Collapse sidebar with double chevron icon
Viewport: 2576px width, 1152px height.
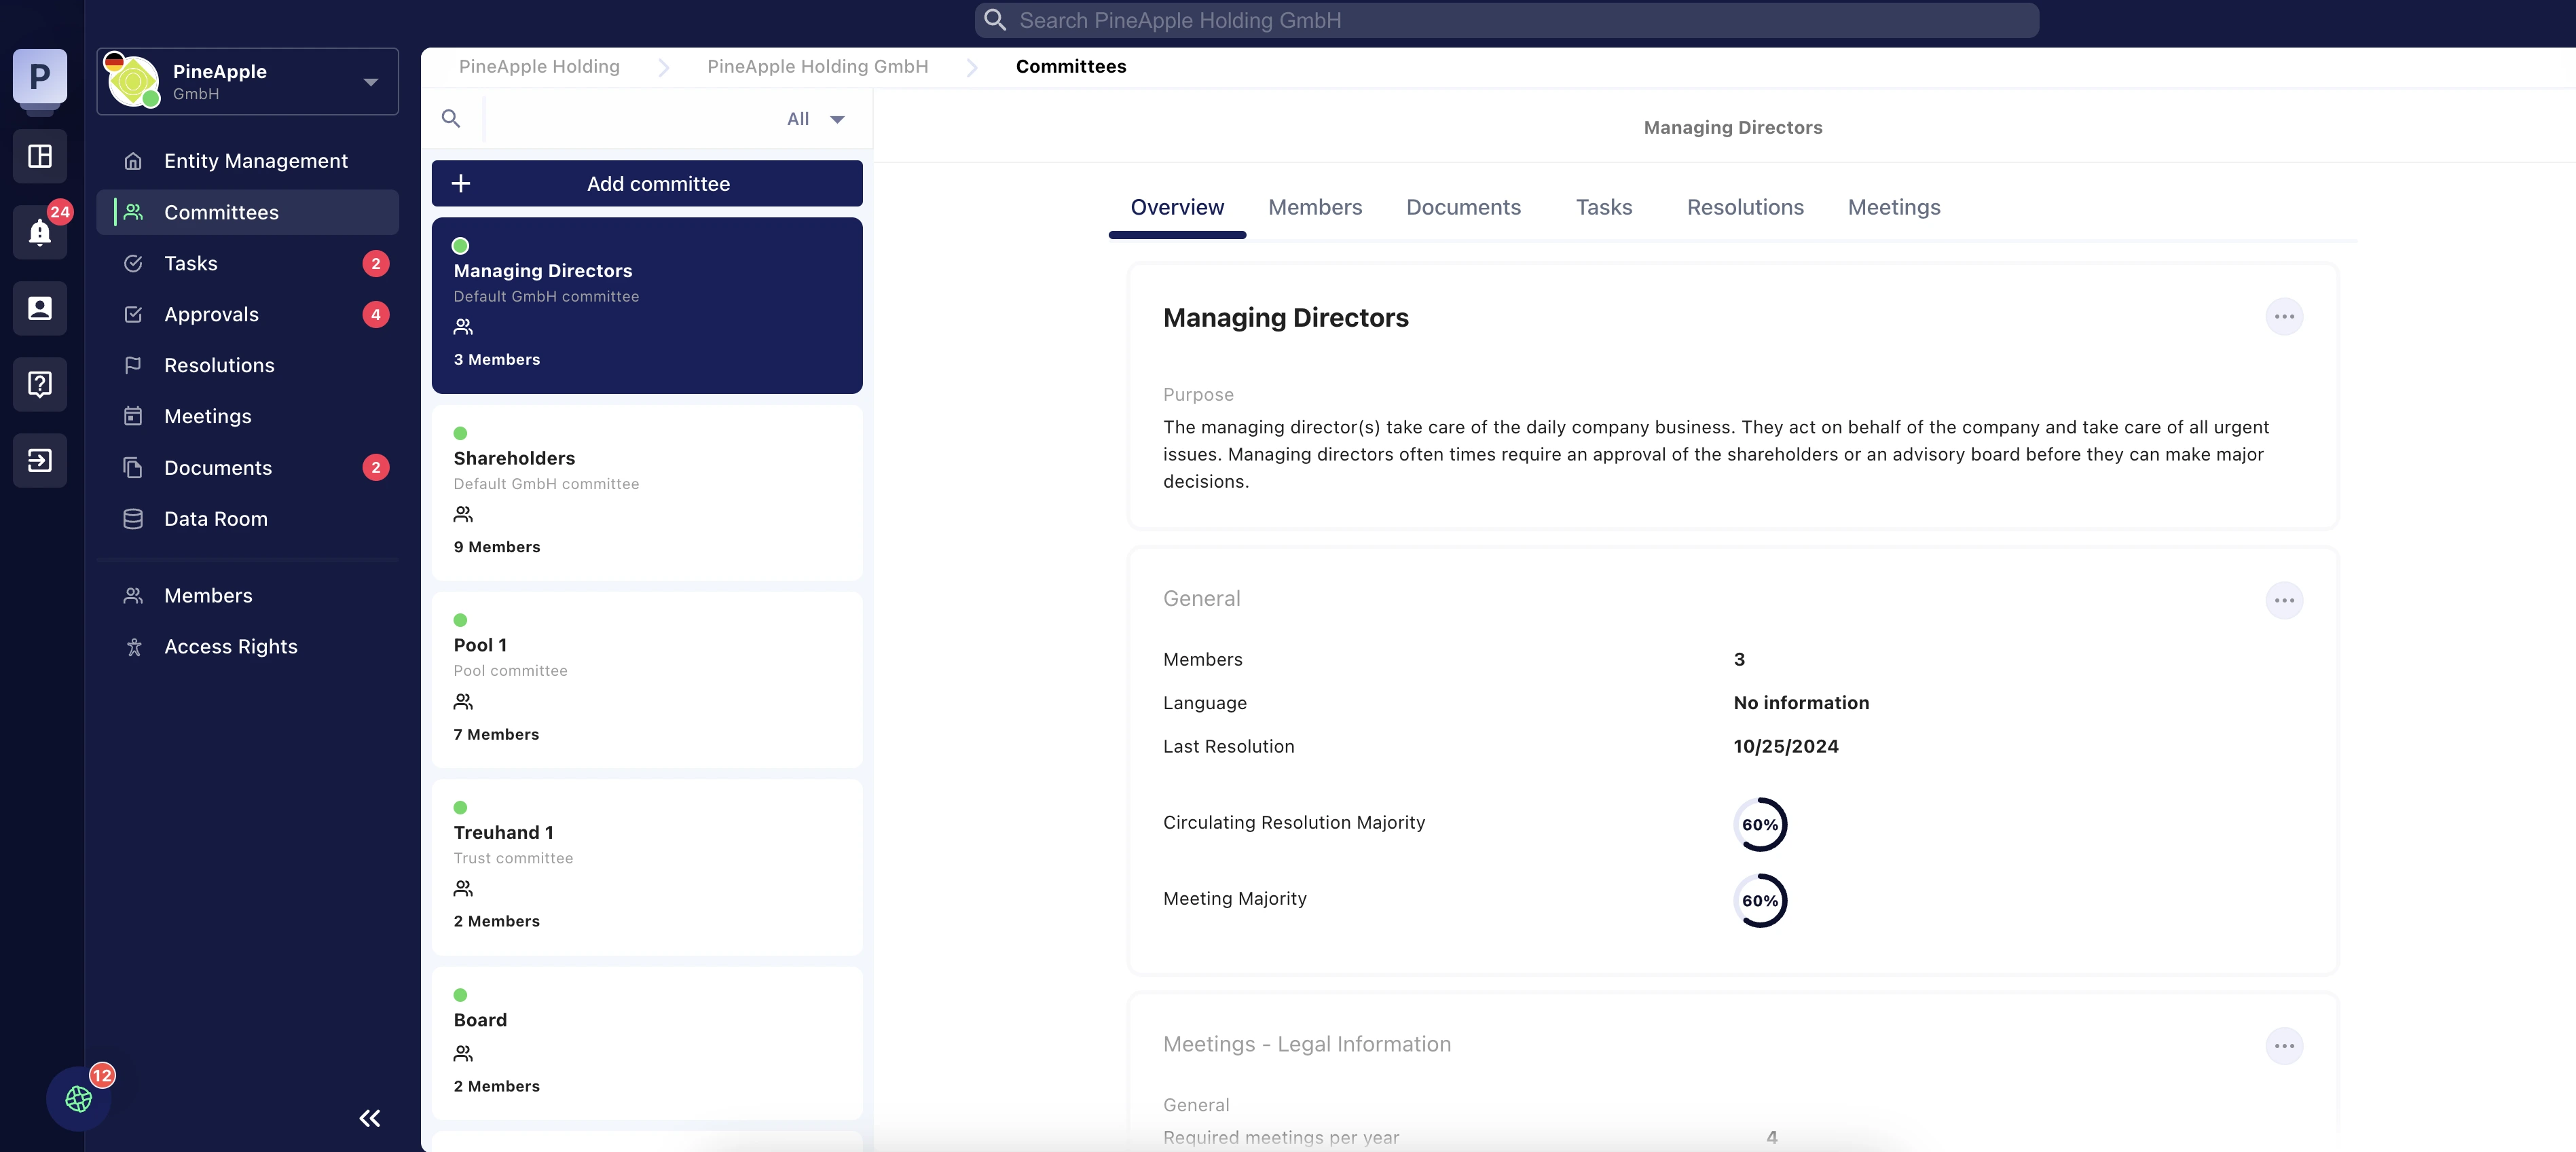(x=369, y=1118)
